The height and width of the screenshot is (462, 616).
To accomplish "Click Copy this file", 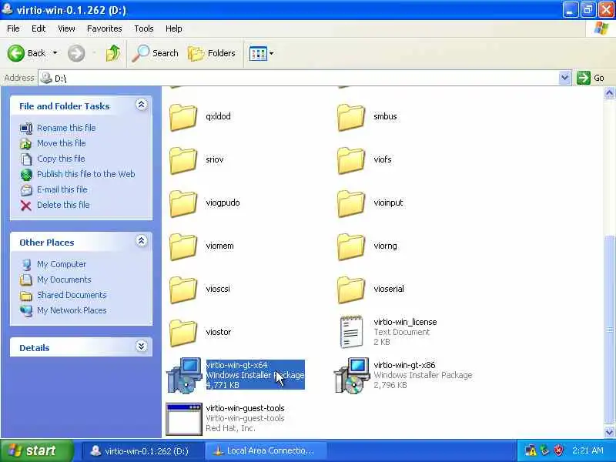I will pos(61,159).
